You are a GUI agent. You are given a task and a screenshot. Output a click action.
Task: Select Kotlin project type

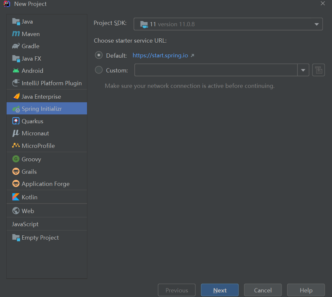(47, 197)
